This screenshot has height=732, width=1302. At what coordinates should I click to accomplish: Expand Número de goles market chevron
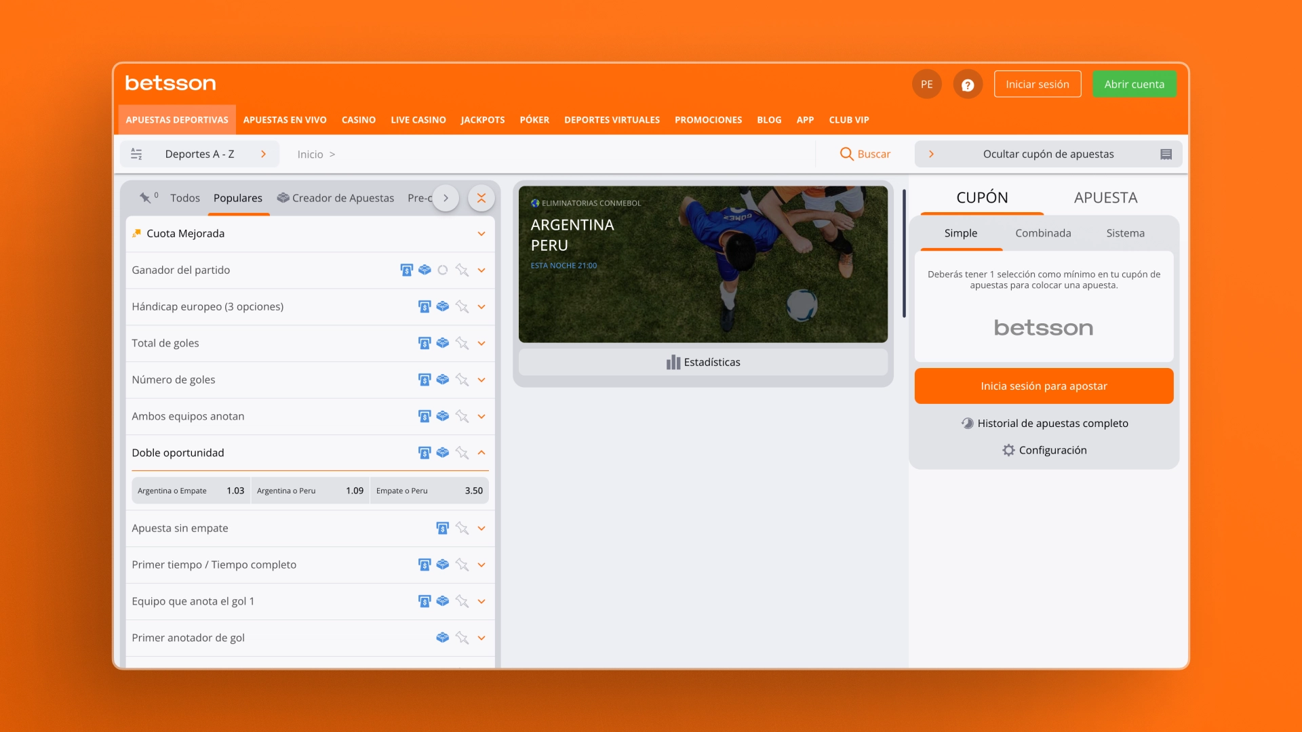(x=481, y=380)
